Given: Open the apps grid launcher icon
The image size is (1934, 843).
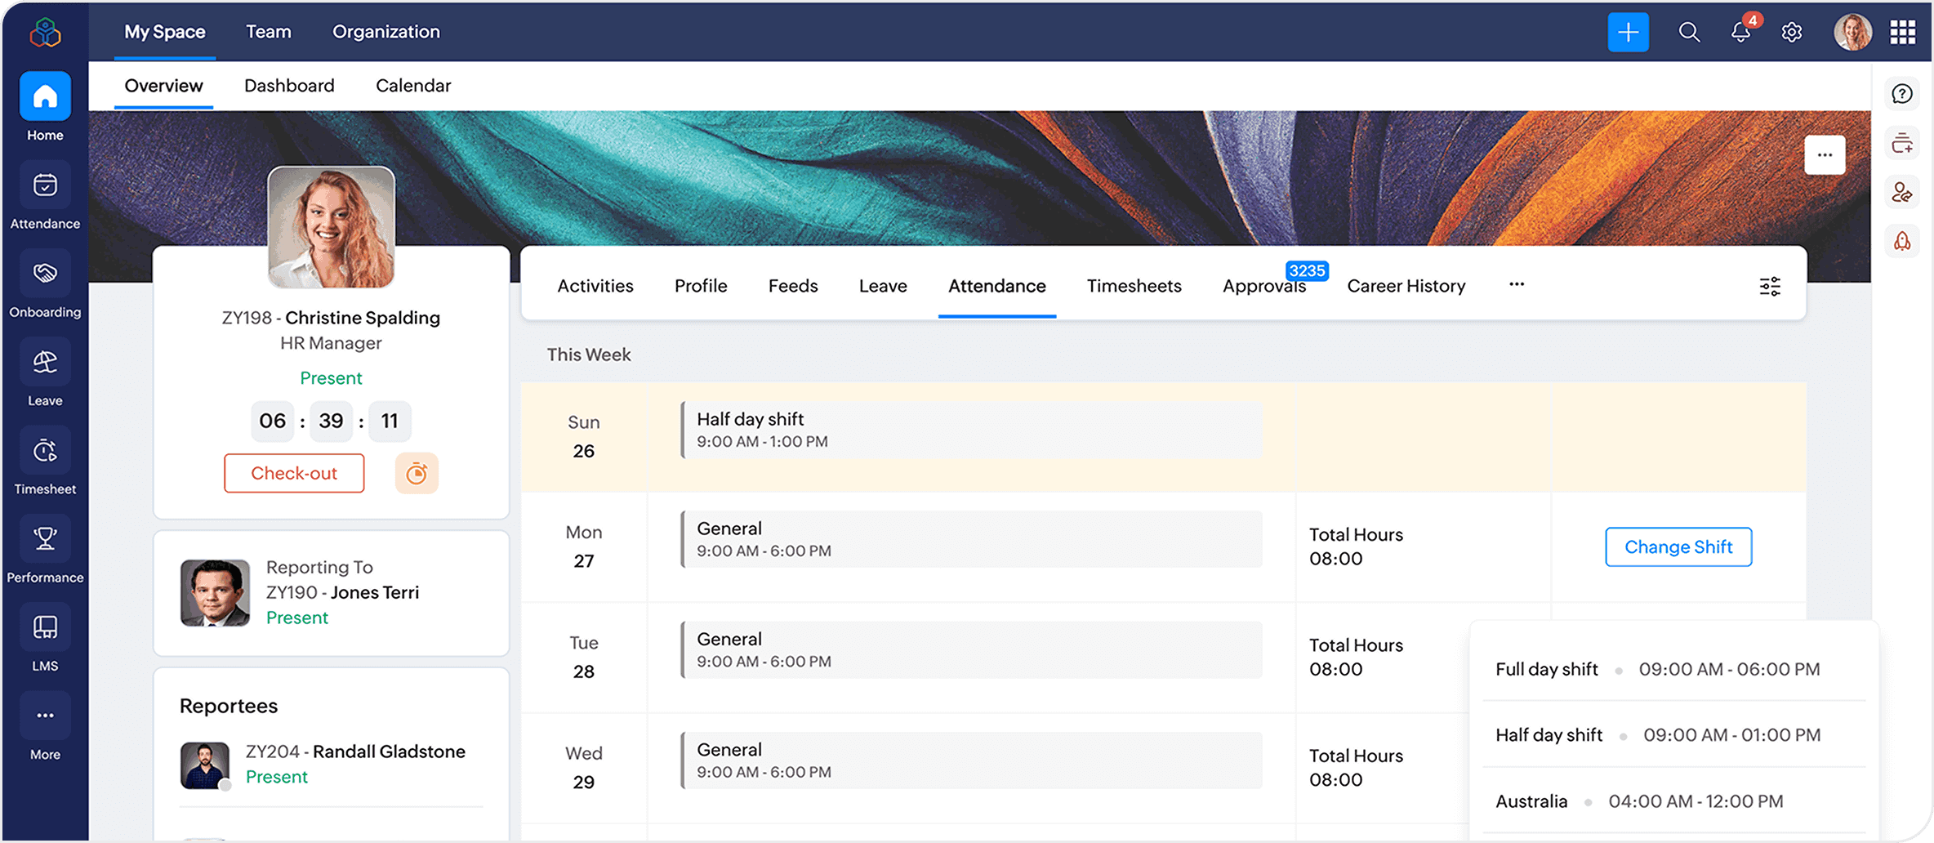Looking at the screenshot, I should click(1903, 32).
